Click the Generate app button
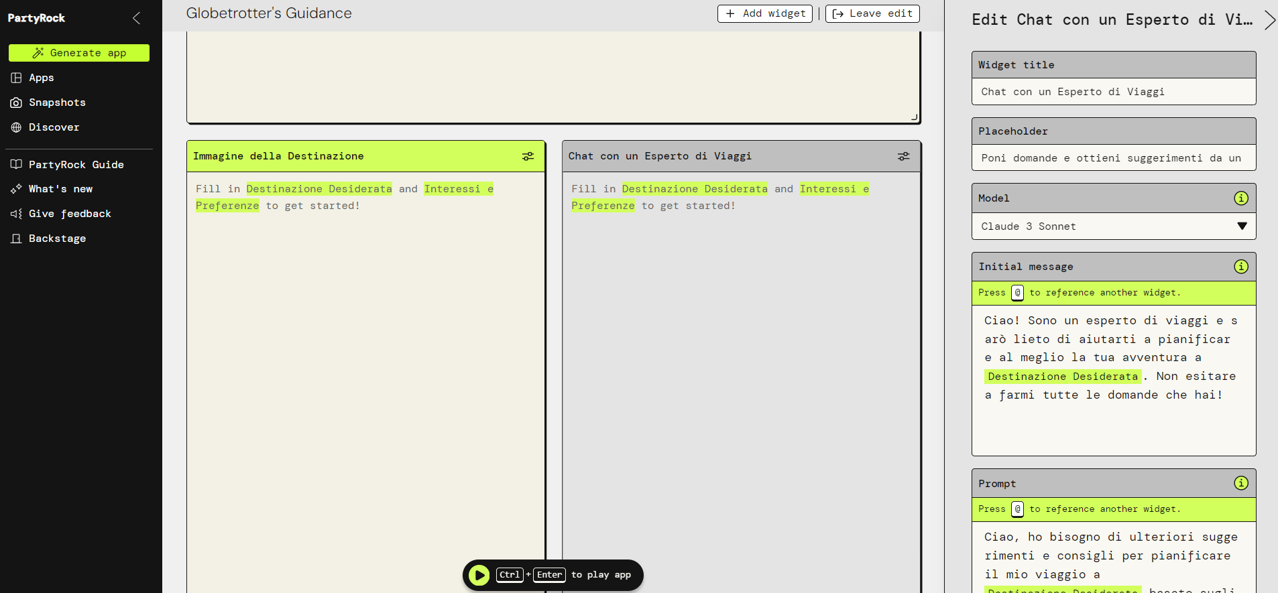The height and width of the screenshot is (593, 1278). 79,53
